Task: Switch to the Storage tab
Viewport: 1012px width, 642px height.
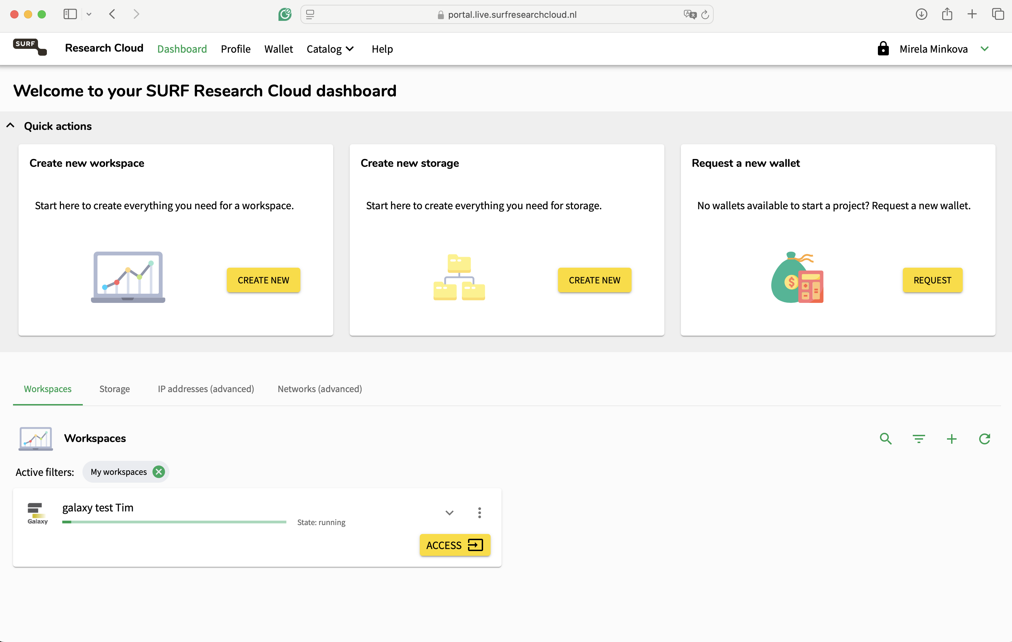Action: coord(114,389)
